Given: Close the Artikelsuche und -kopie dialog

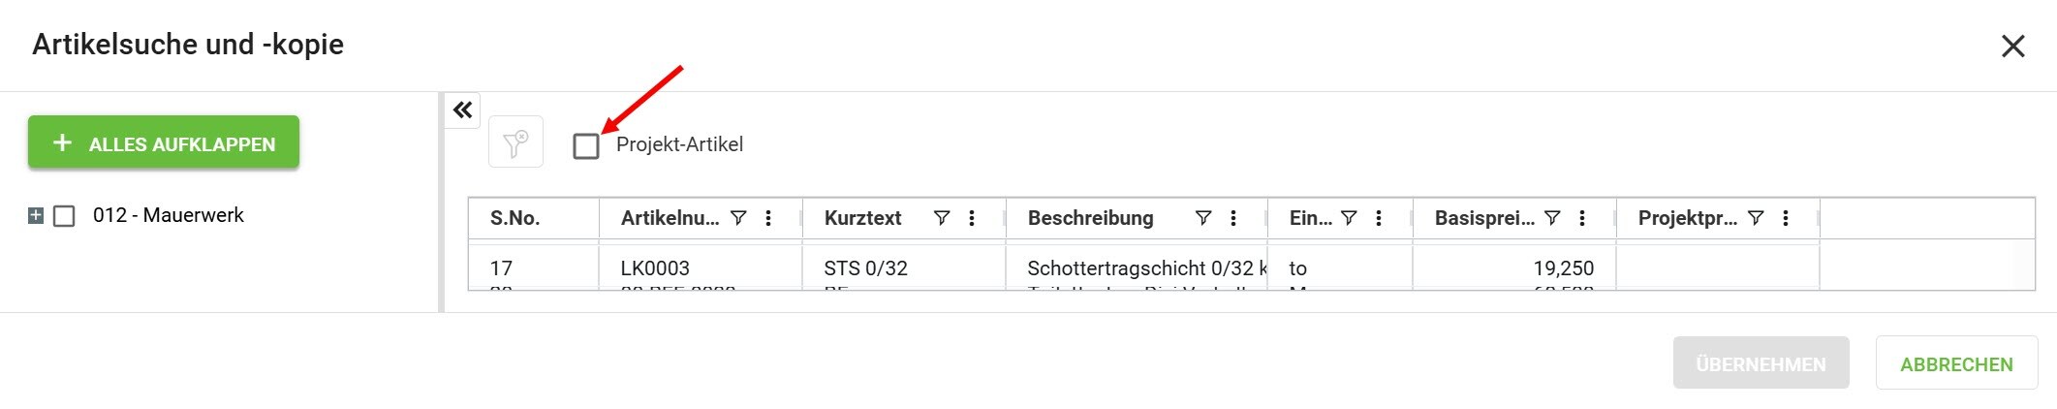Looking at the screenshot, I should 2012,46.
